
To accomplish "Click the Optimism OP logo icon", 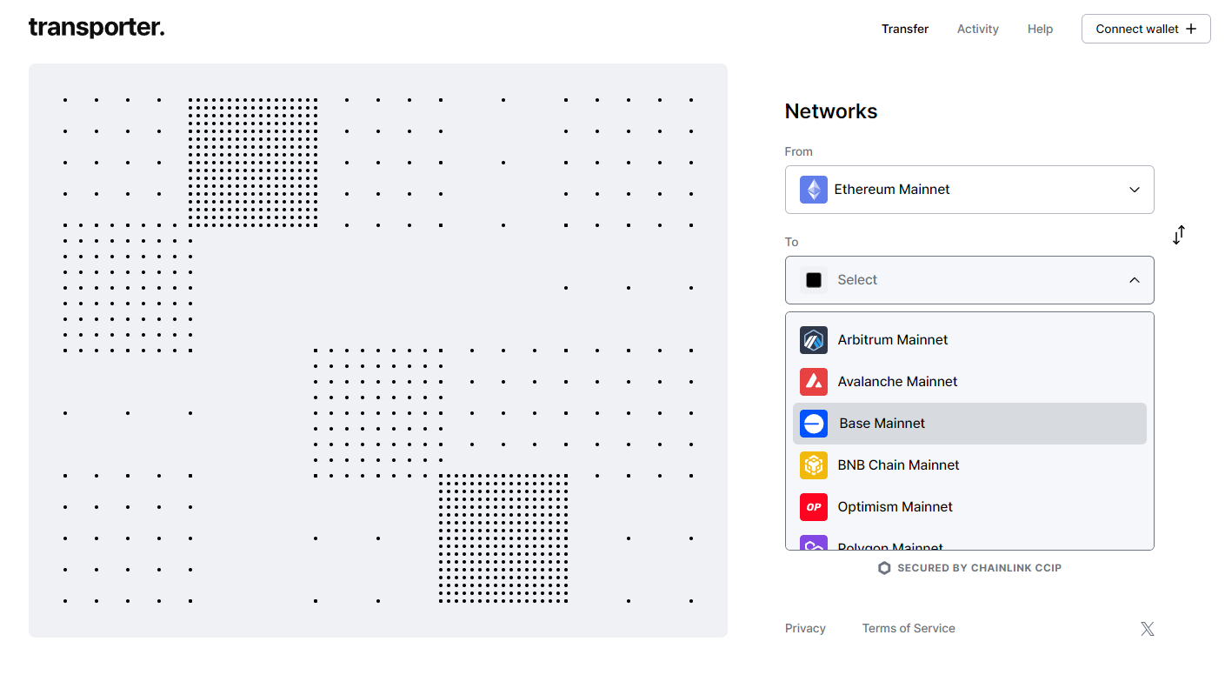I will click(x=814, y=507).
